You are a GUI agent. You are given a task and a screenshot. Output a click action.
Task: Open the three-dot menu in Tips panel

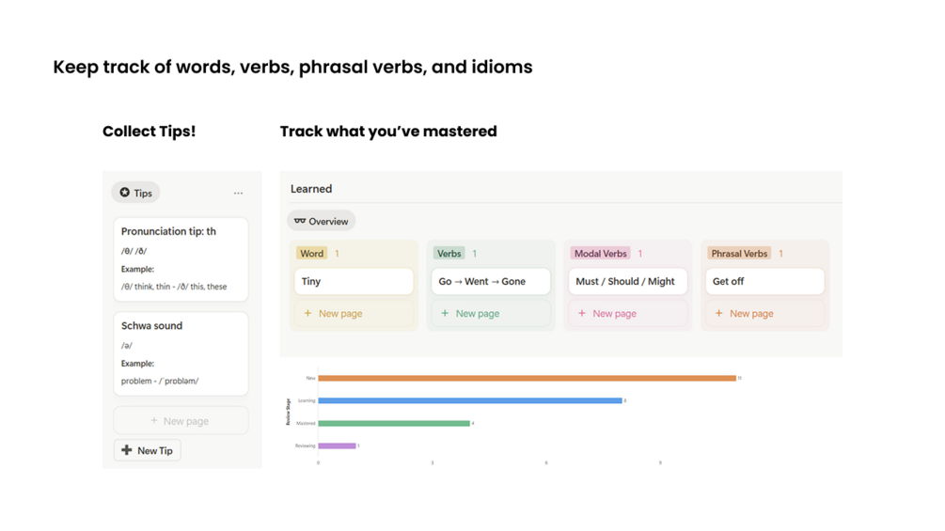pyautogui.click(x=238, y=194)
